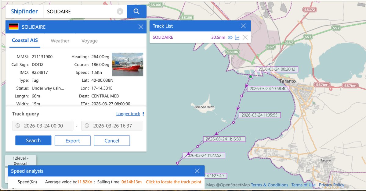
Task: Open the speed graph icon for SOLIDAIRE track
Action: pyautogui.click(x=237, y=37)
